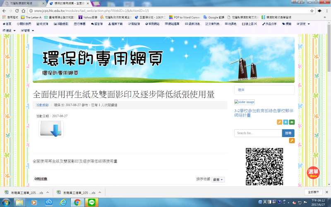This screenshot has height=207, width=331.
Task: Click the orange wrench below the search box
Action: point(292,140)
